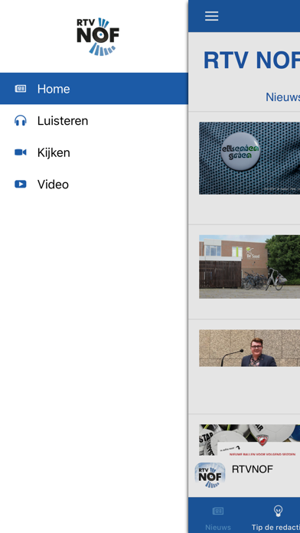Open Kijken in the side menu
Image resolution: width=300 pixels, height=533 pixels.
tap(94, 152)
